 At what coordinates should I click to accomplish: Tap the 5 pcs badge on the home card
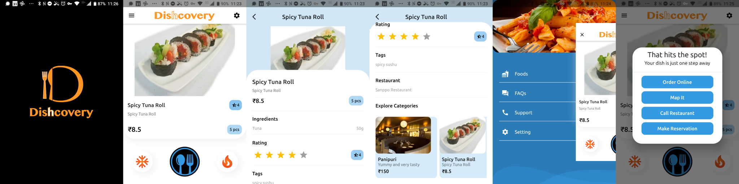[234, 129]
